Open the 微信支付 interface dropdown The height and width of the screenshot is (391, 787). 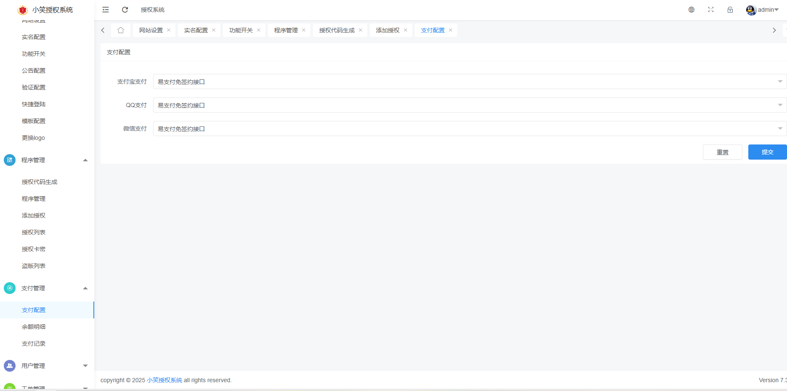[469, 129]
